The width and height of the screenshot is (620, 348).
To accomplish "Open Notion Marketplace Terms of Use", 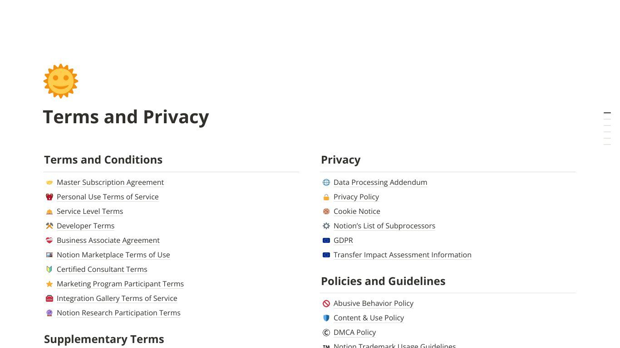I will point(113,255).
